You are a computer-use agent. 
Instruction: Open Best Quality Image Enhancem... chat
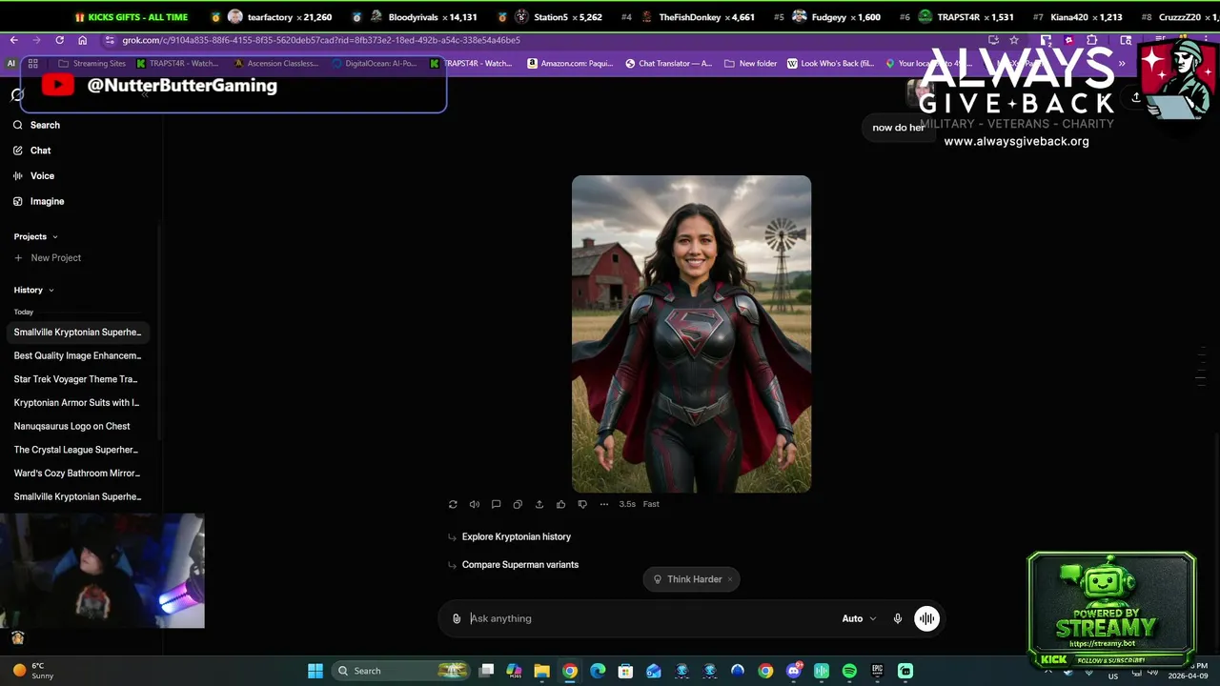77,355
